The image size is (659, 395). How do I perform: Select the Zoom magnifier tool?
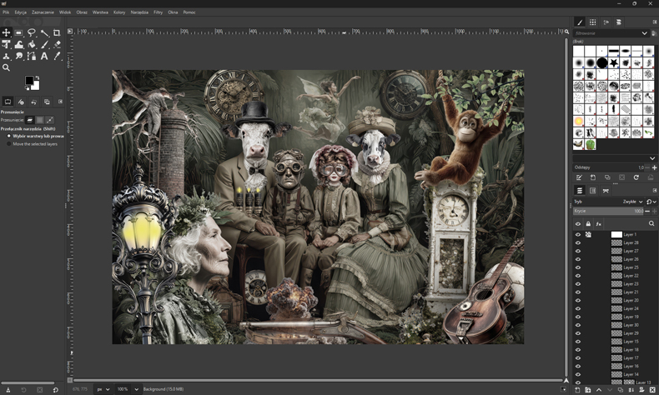pyautogui.click(x=7, y=67)
